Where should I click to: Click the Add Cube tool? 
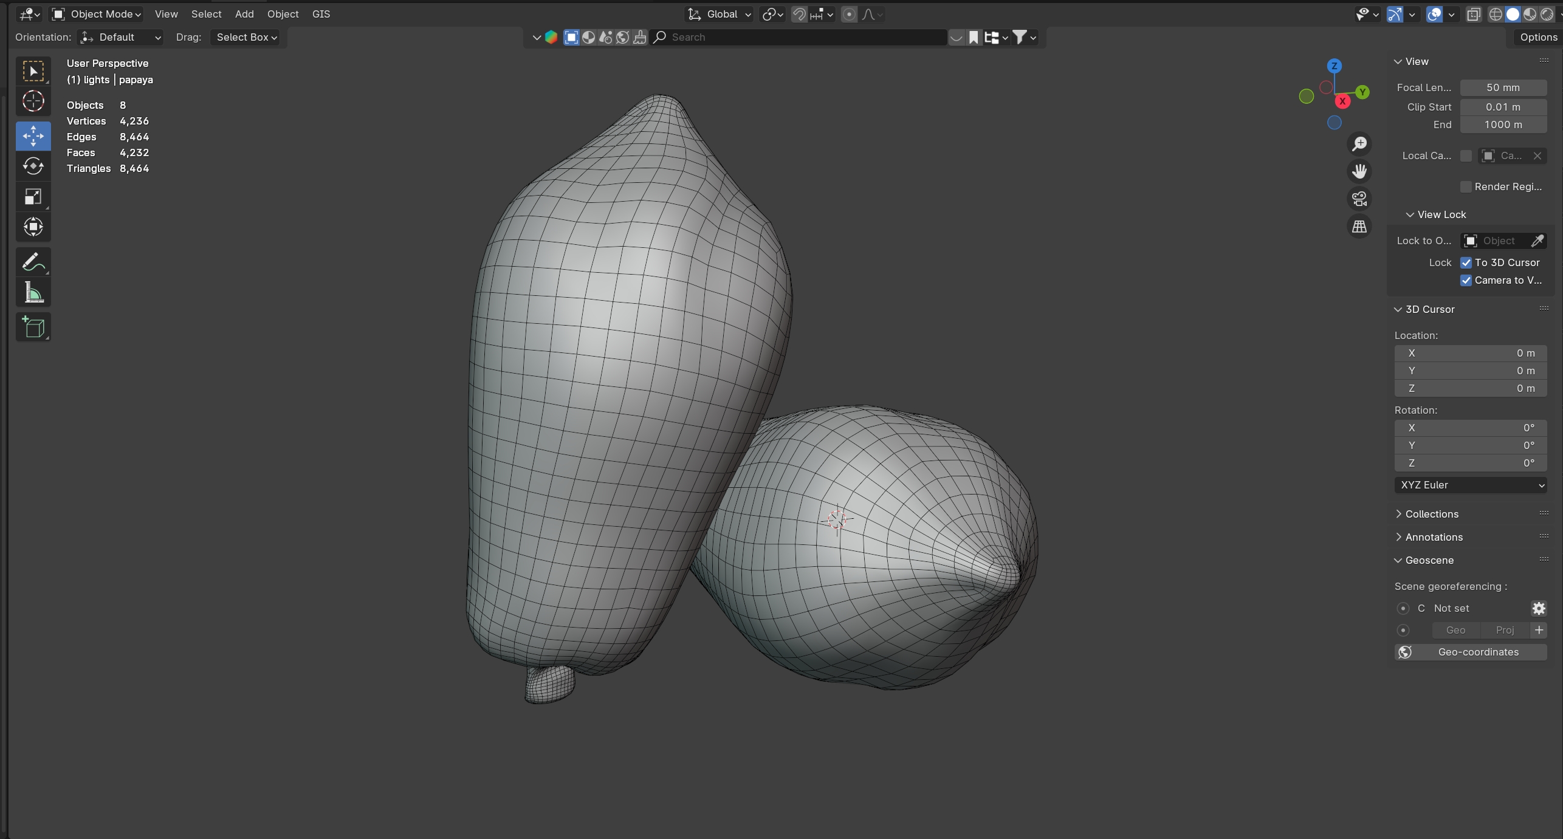click(33, 327)
